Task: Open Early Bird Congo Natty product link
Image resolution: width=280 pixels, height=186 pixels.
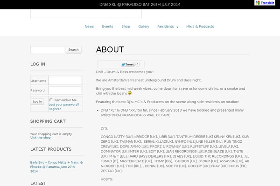Action: [56, 167]
